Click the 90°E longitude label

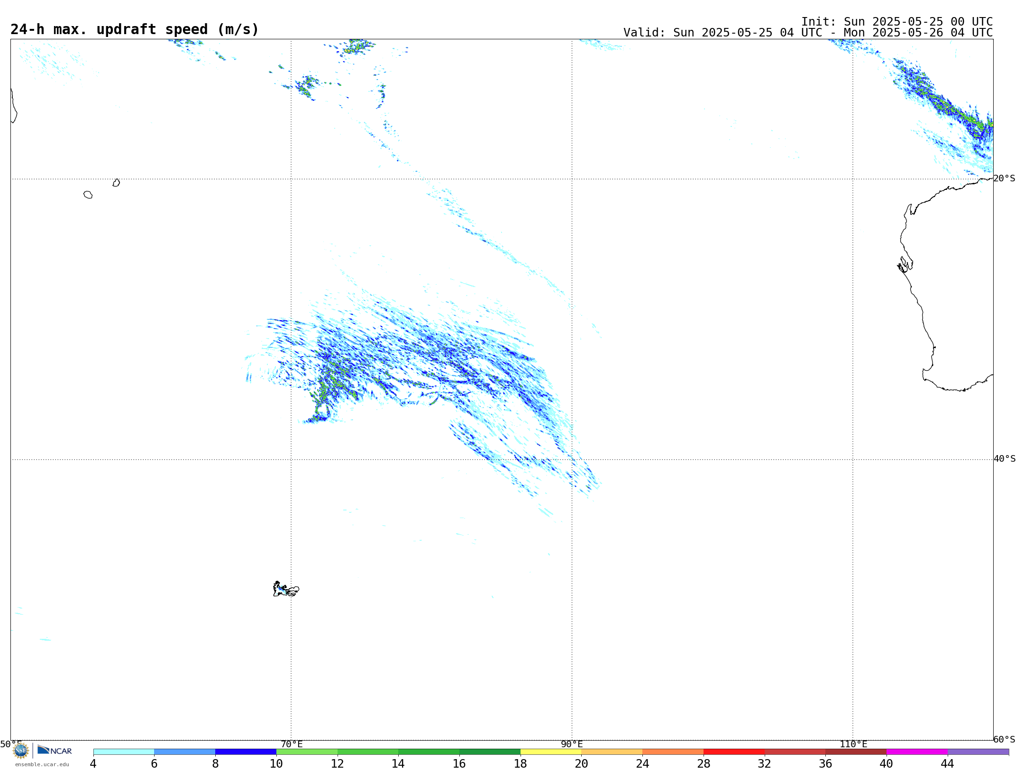tap(572, 744)
